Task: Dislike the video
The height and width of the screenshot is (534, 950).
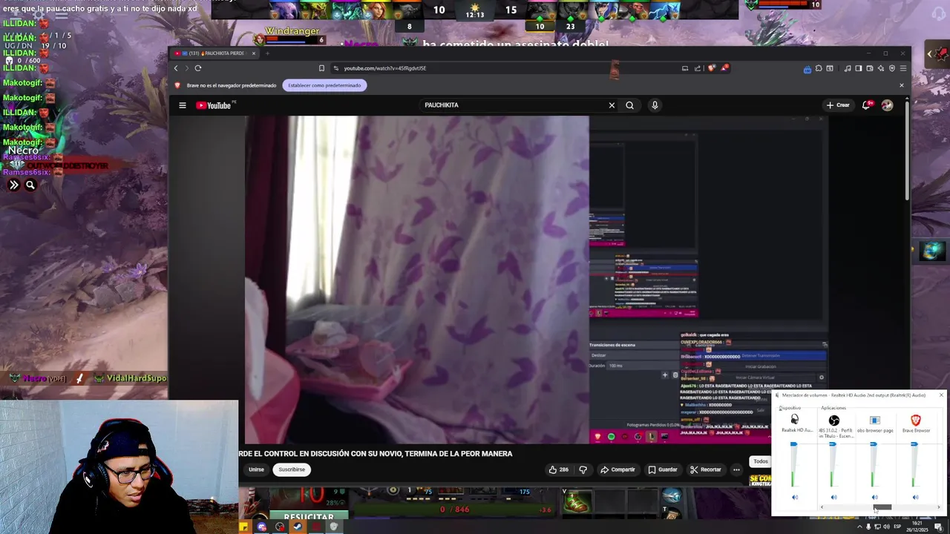Action: coord(583,469)
